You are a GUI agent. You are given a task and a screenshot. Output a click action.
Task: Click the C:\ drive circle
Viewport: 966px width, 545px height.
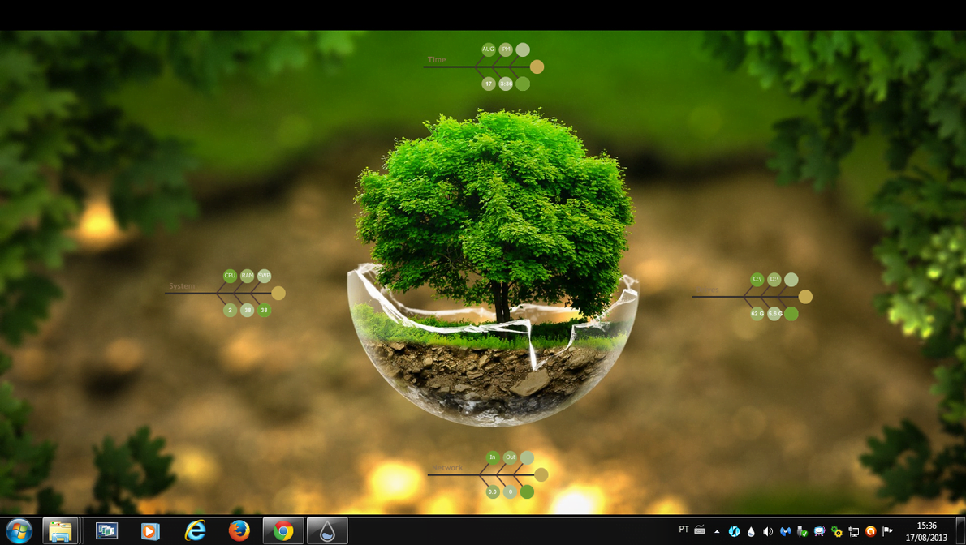click(757, 279)
